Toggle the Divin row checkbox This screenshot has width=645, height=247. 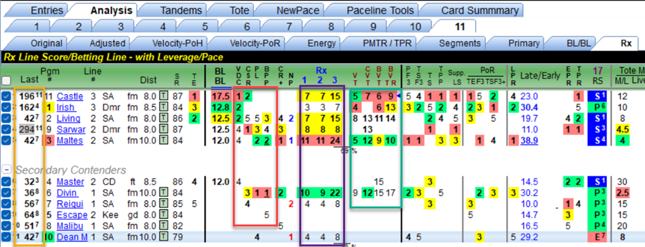coord(6,192)
